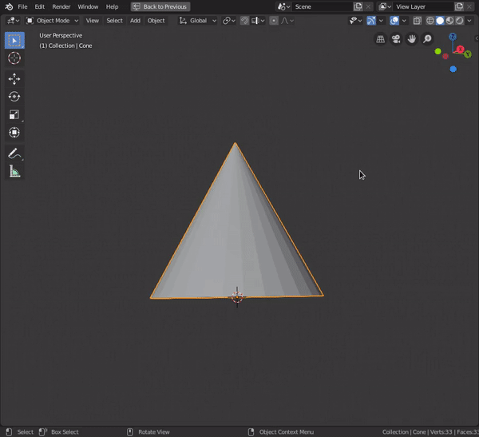Click the blue Z axis gizmo ball
Screen dimensions: 479x437
(453, 37)
